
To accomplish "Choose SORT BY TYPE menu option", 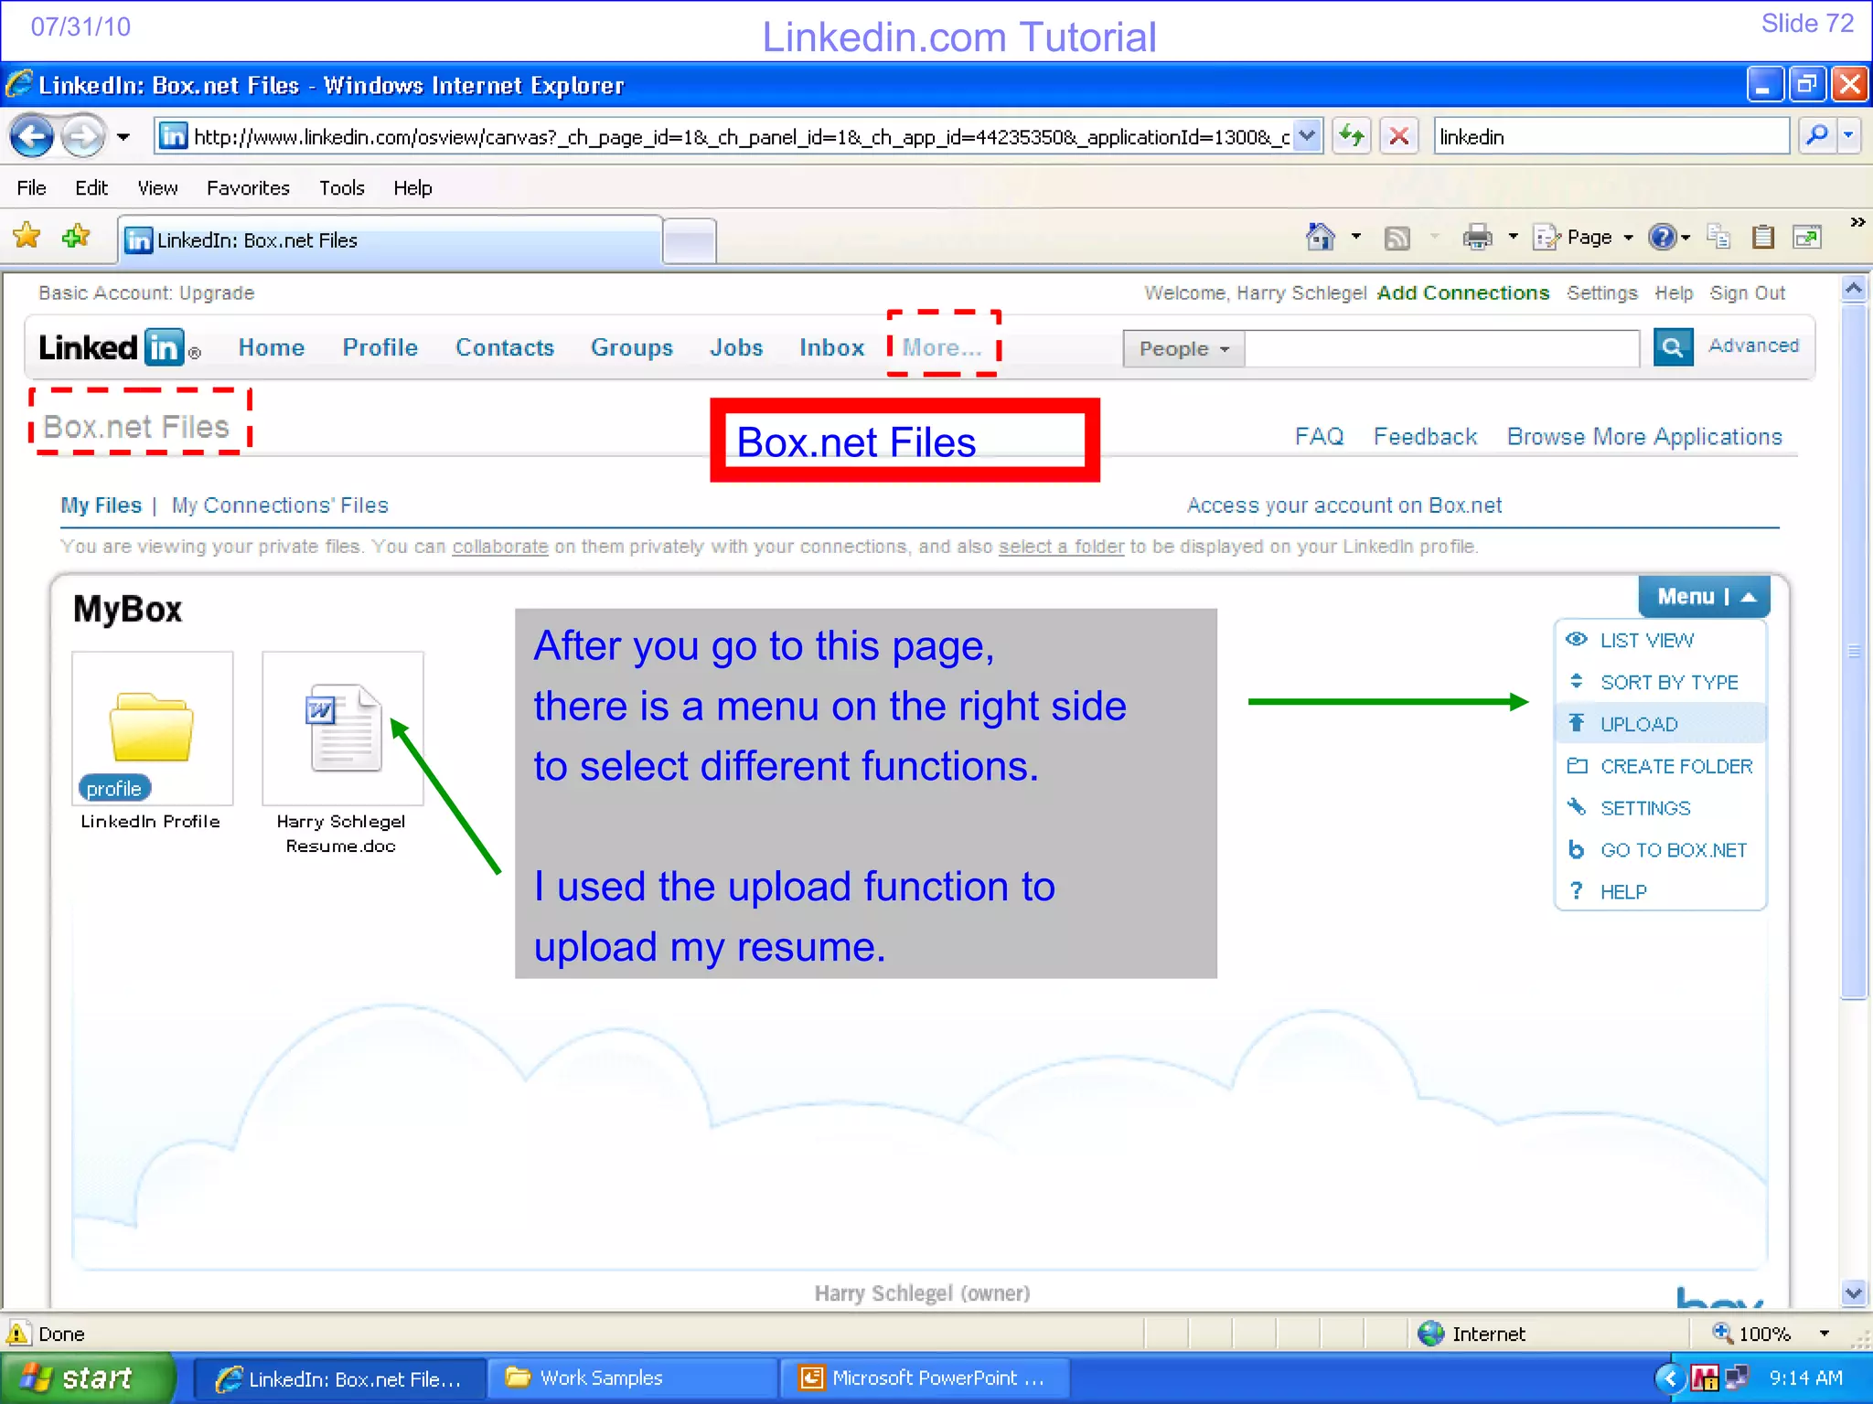I will (1661, 683).
